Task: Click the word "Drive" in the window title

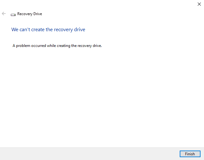Action: click(x=37, y=14)
